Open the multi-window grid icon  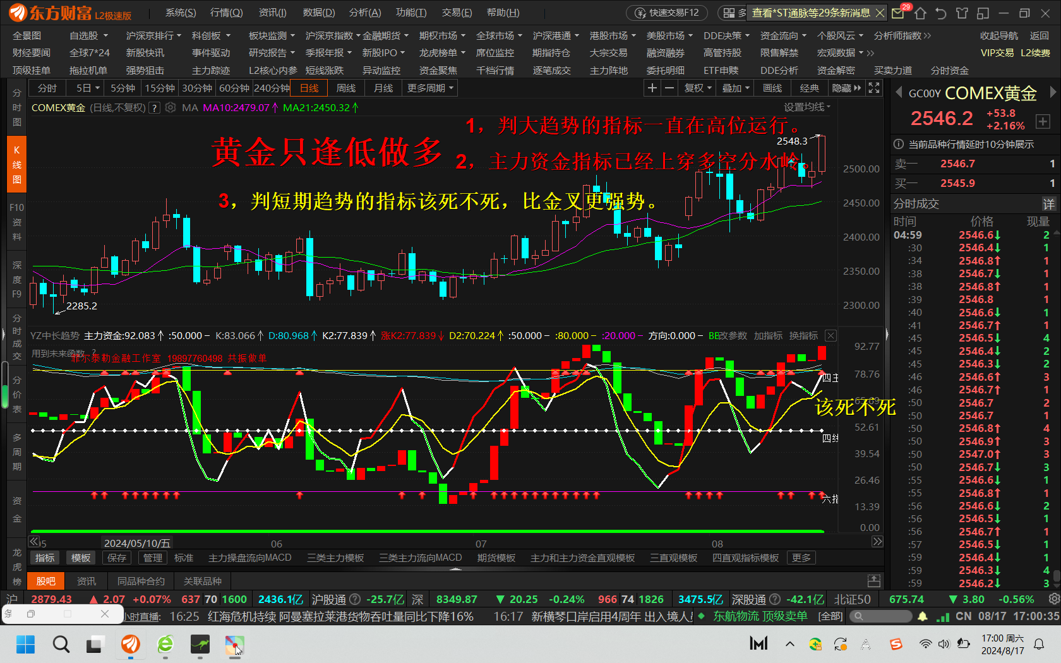729,13
